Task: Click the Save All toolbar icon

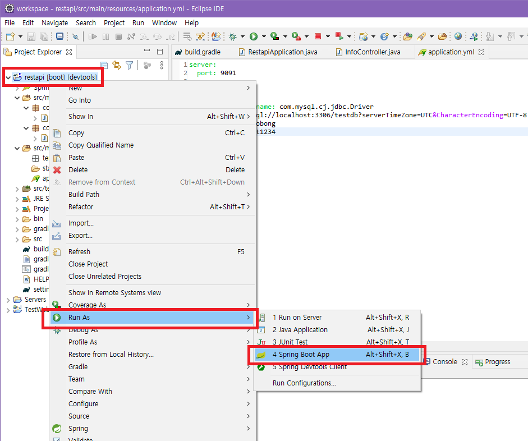Action: 44,36
